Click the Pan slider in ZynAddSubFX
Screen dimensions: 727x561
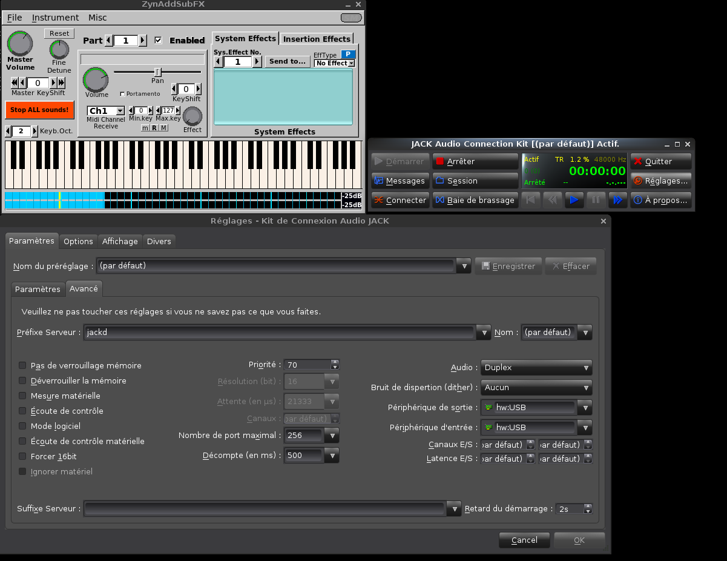157,72
